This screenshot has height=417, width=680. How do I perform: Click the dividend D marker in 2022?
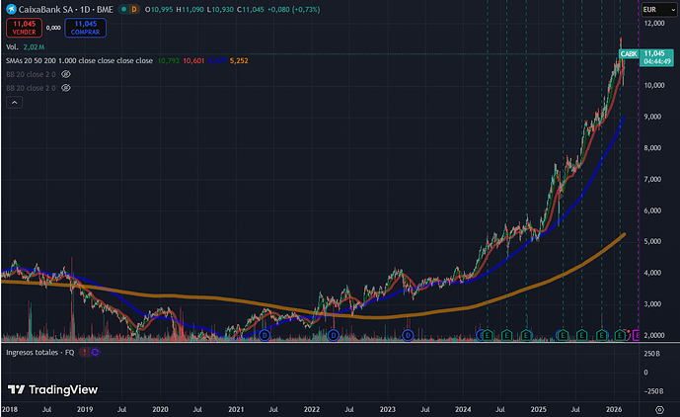[x=333, y=336]
